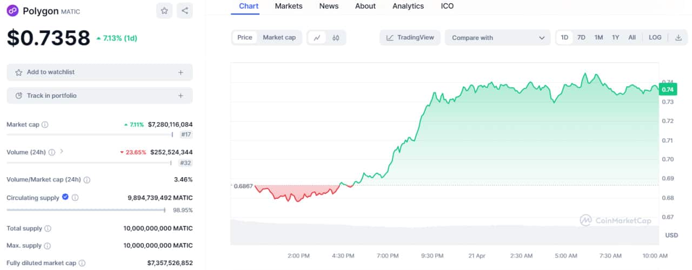Select the Market cap chart toggle
The image size is (692, 270).
(x=280, y=37)
